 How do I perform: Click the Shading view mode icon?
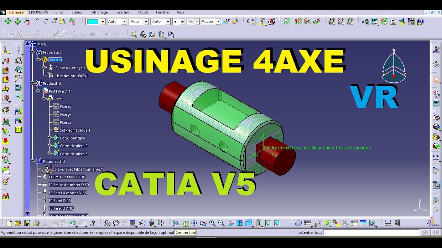click(259, 223)
